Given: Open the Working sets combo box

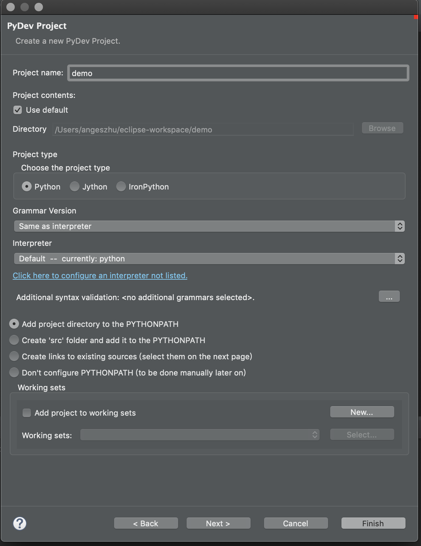Looking at the screenshot, I should click(200, 435).
